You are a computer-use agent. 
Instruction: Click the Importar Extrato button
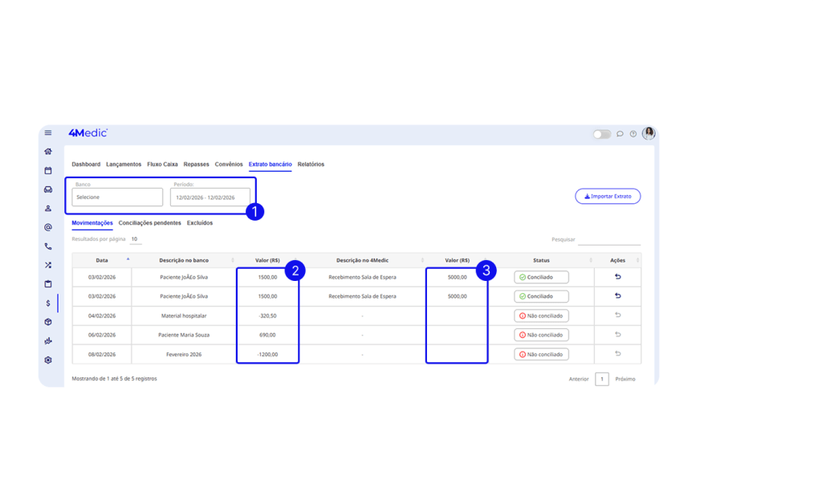[x=608, y=197]
